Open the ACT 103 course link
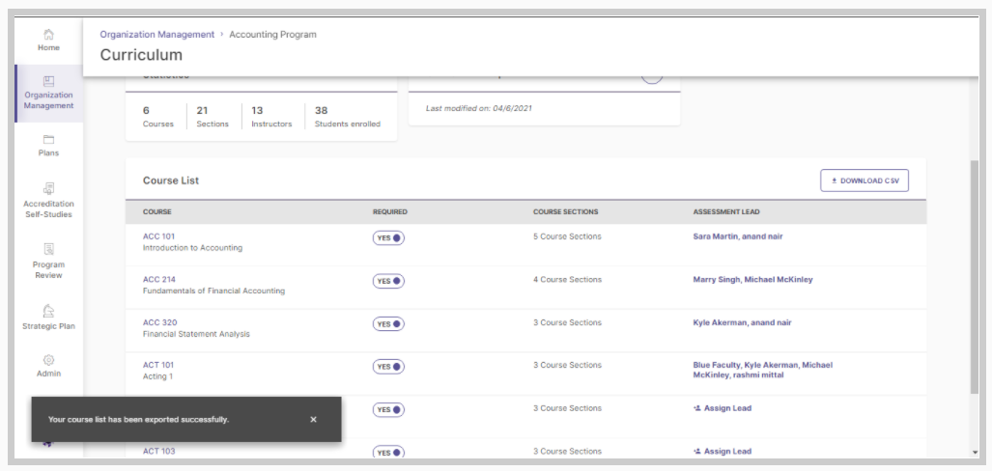 158,451
